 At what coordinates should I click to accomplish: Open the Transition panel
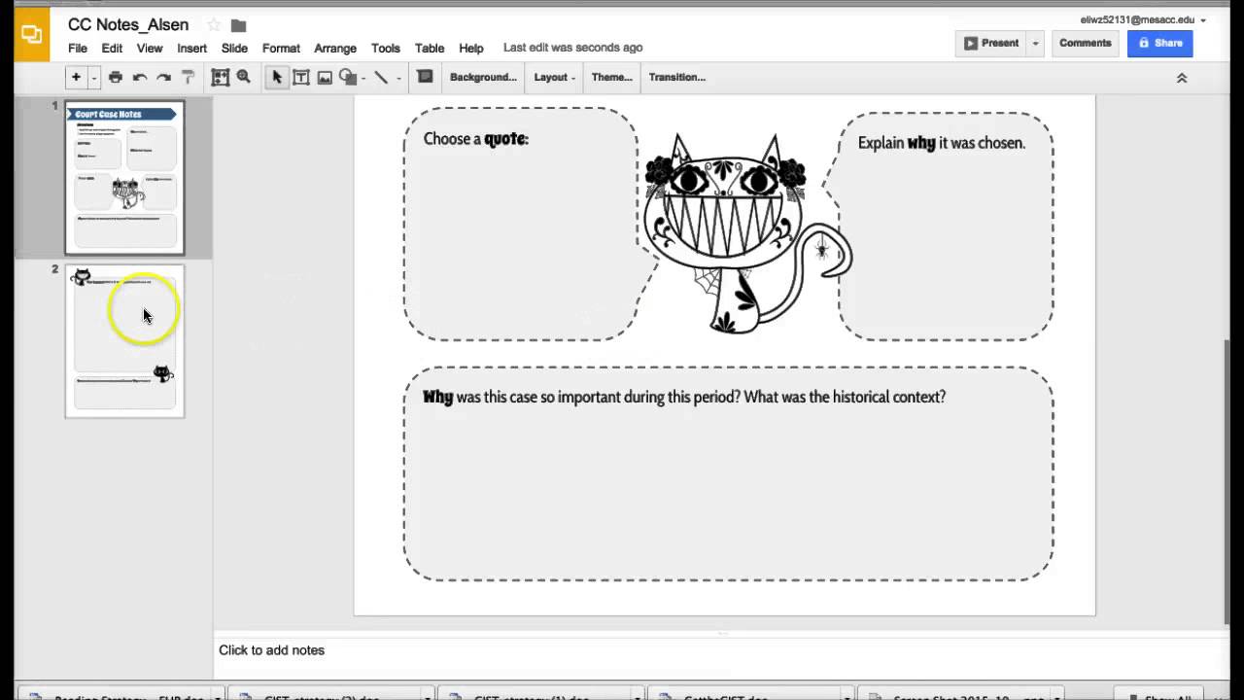pos(676,78)
